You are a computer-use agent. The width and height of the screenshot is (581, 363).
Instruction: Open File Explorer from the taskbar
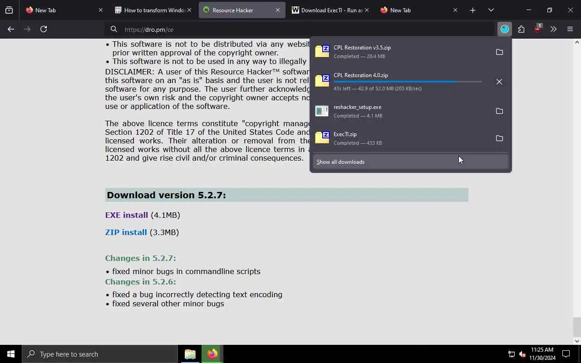pos(190,354)
